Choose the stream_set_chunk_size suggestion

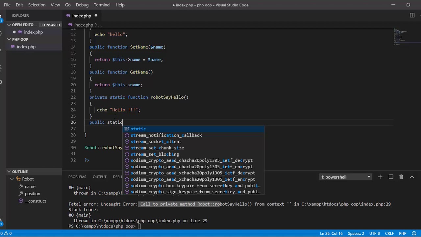194,148
